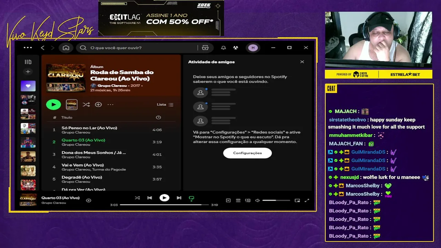Click the 'Título' column header
Screen dimensions: 441x248
67,117
